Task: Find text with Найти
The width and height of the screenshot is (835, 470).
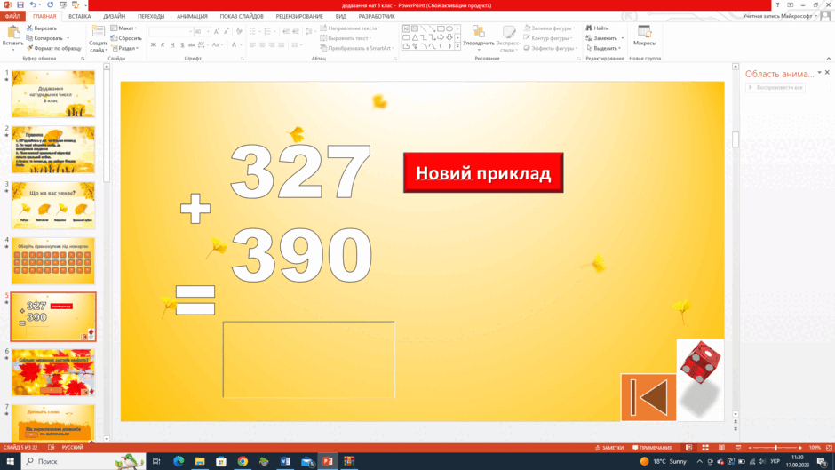Action: 598,28
